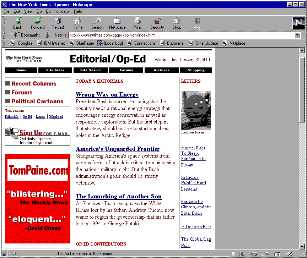The image size is (307, 258).
Task: Click the Stop toolbar icon
Action: pyautogui.click(x=197, y=23)
